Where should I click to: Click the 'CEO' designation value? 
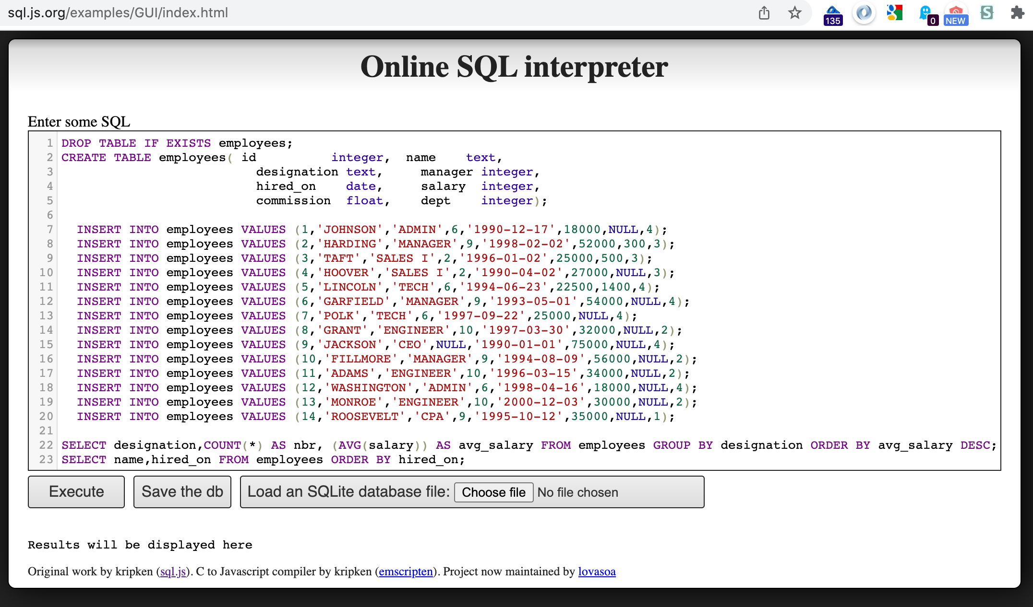coord(409,345)
